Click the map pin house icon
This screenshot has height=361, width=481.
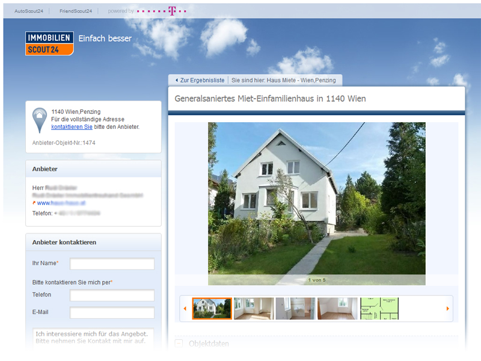point(39,120)
